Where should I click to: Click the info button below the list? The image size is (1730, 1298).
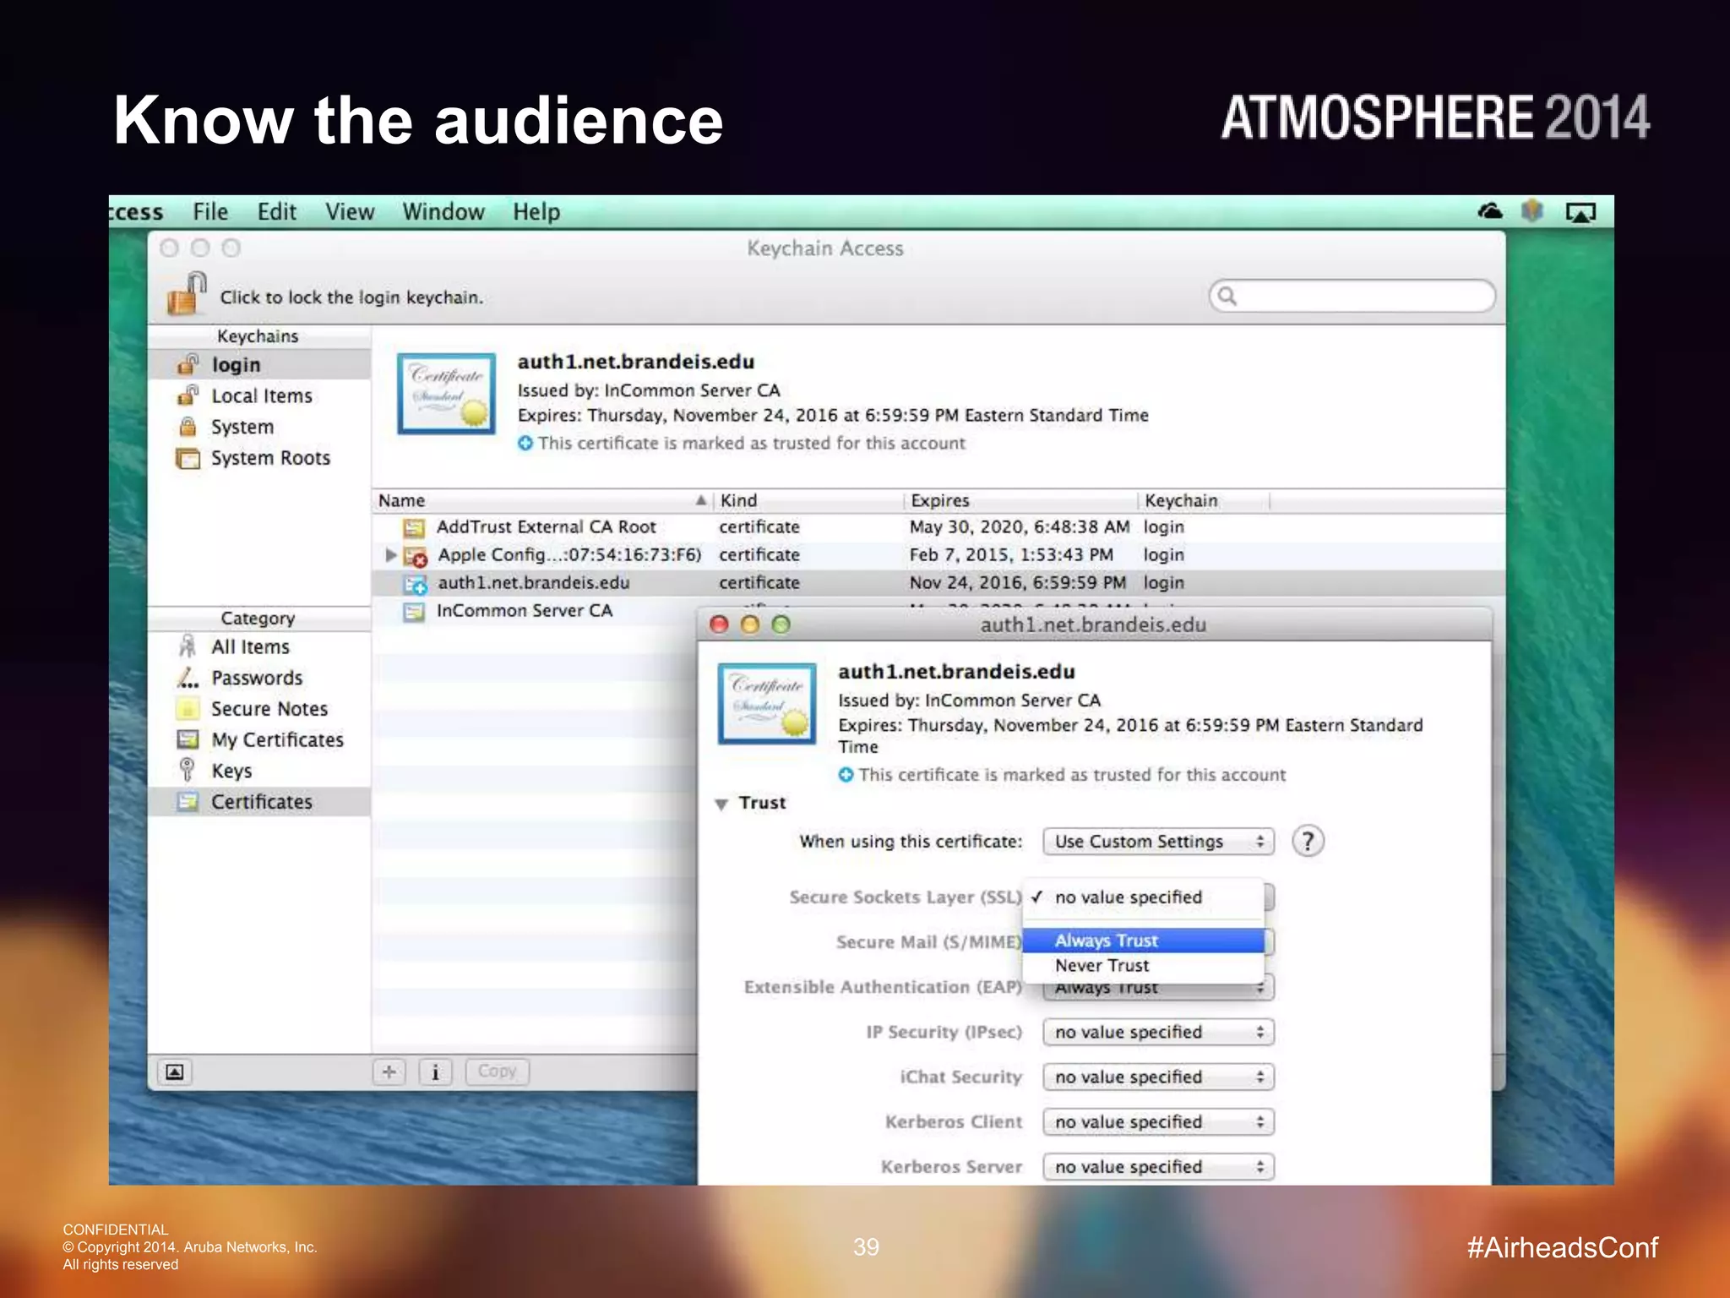click(436, 1072)
